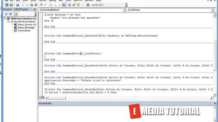The height and width of the screenshot is (122, 218).
Task: Click CommandButton1_LostFocus procedure declaration
Action: coord(73,54)
